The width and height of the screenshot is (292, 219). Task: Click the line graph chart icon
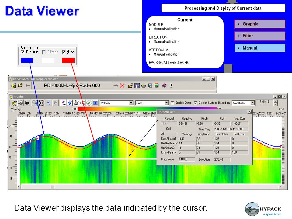point(82,103)
